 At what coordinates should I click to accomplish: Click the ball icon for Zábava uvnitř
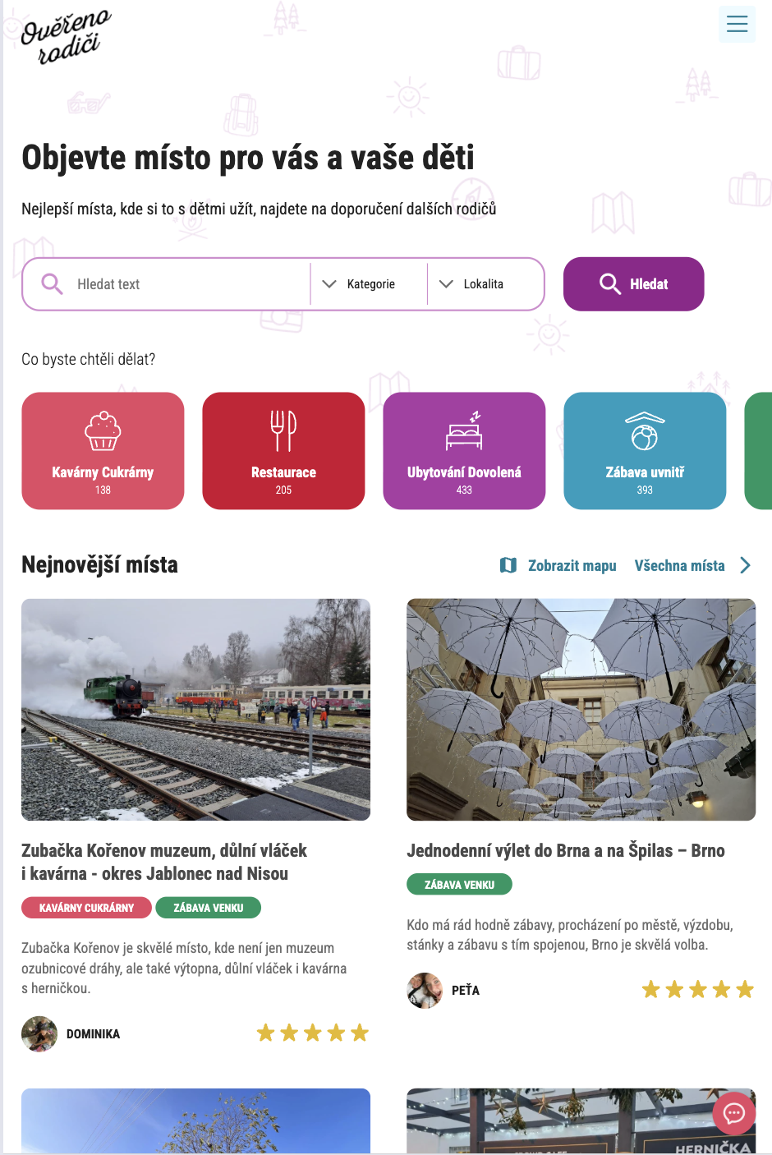pos(645,431)
